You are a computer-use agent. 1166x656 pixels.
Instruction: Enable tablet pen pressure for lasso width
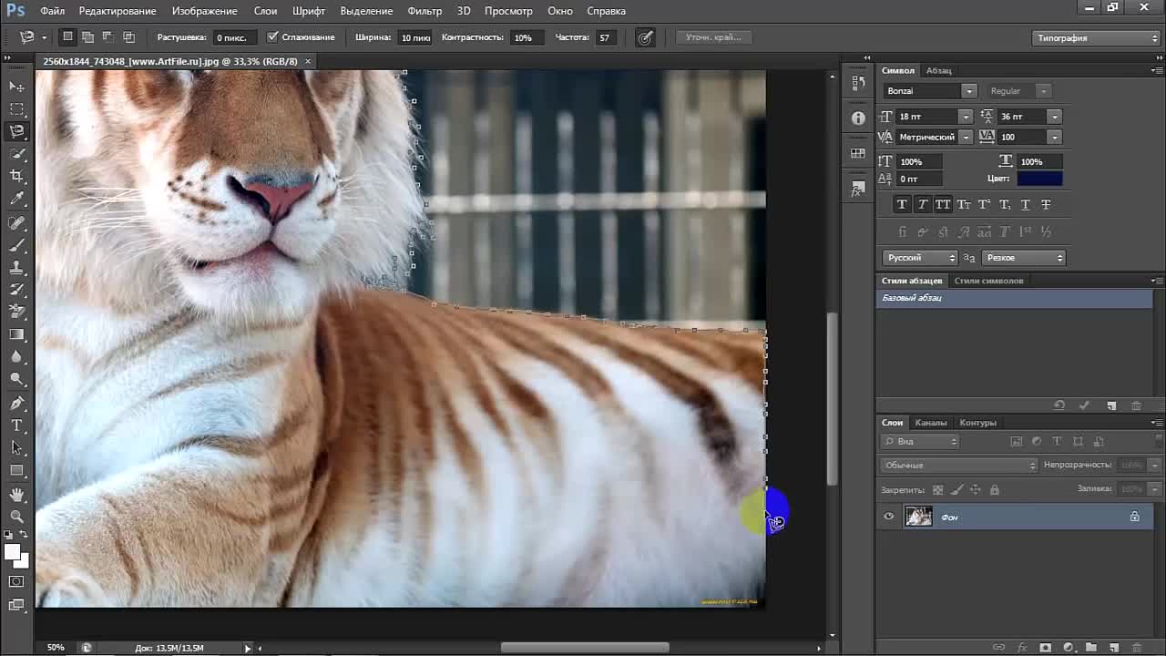click(x=645, y=37)
